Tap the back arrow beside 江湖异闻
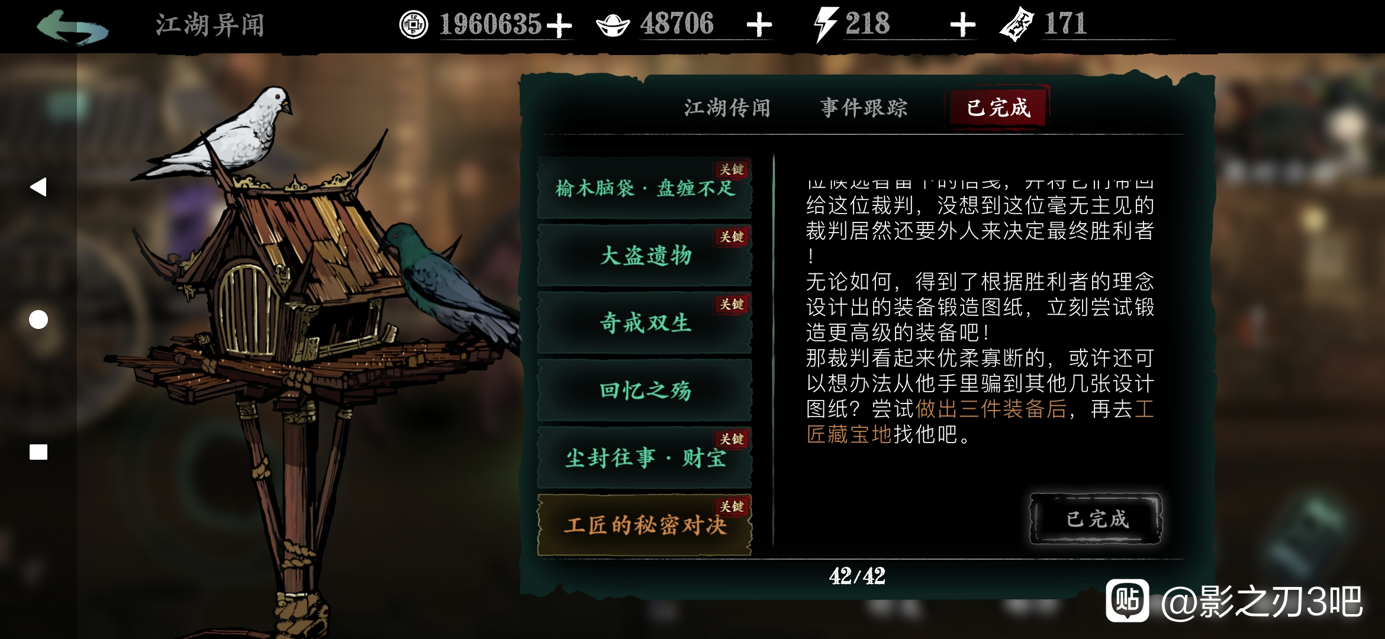The height and width of the screenshot is (639, 1385). point(72,26)
